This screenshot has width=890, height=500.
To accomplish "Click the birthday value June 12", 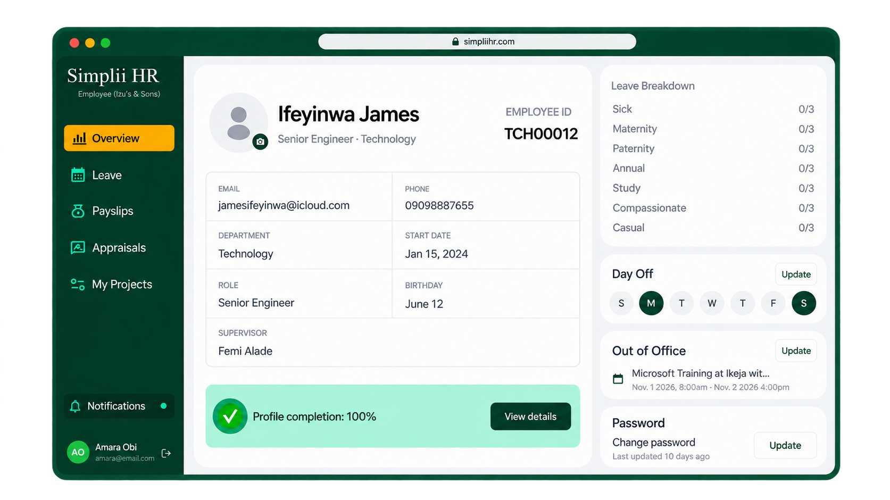I will point(424,304).
